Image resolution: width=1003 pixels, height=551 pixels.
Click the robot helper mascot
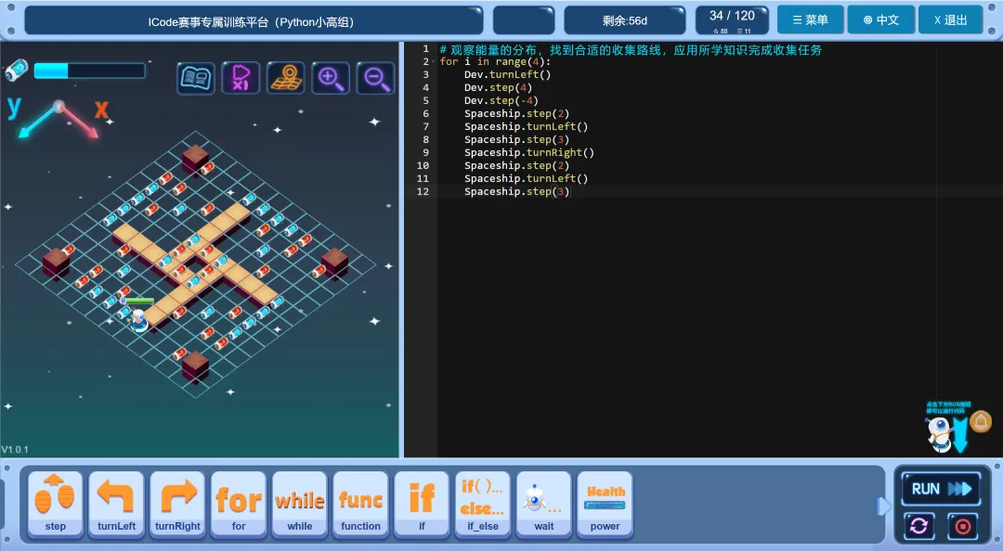click(939, 434)
